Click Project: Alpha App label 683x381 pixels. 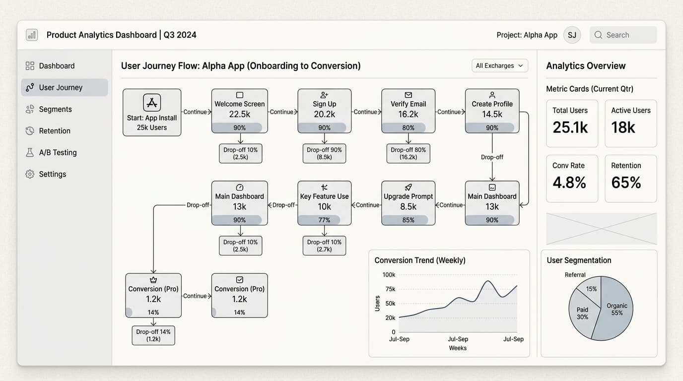point(527,35)
